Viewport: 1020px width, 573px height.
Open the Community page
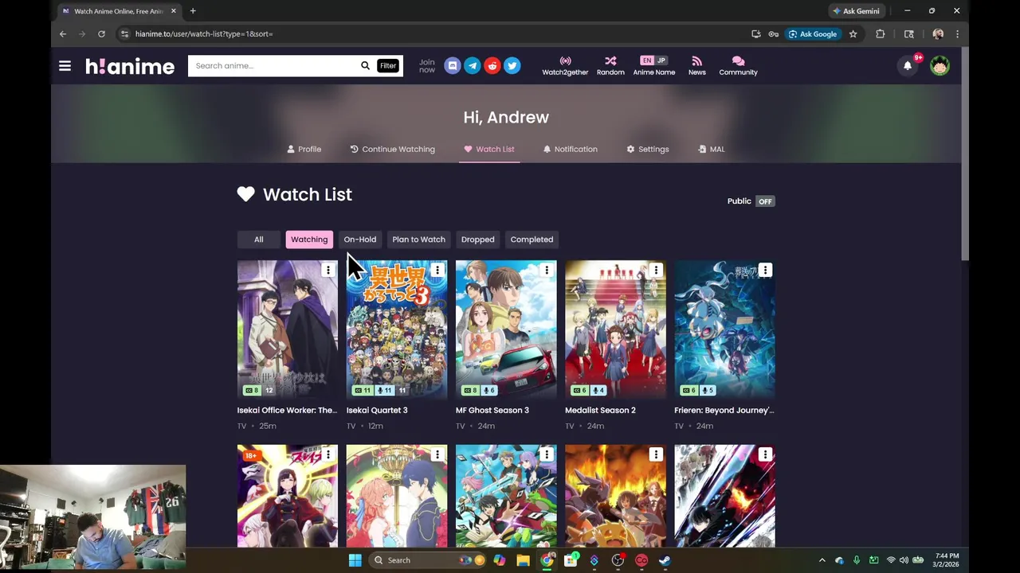click(x=738, y=66)
